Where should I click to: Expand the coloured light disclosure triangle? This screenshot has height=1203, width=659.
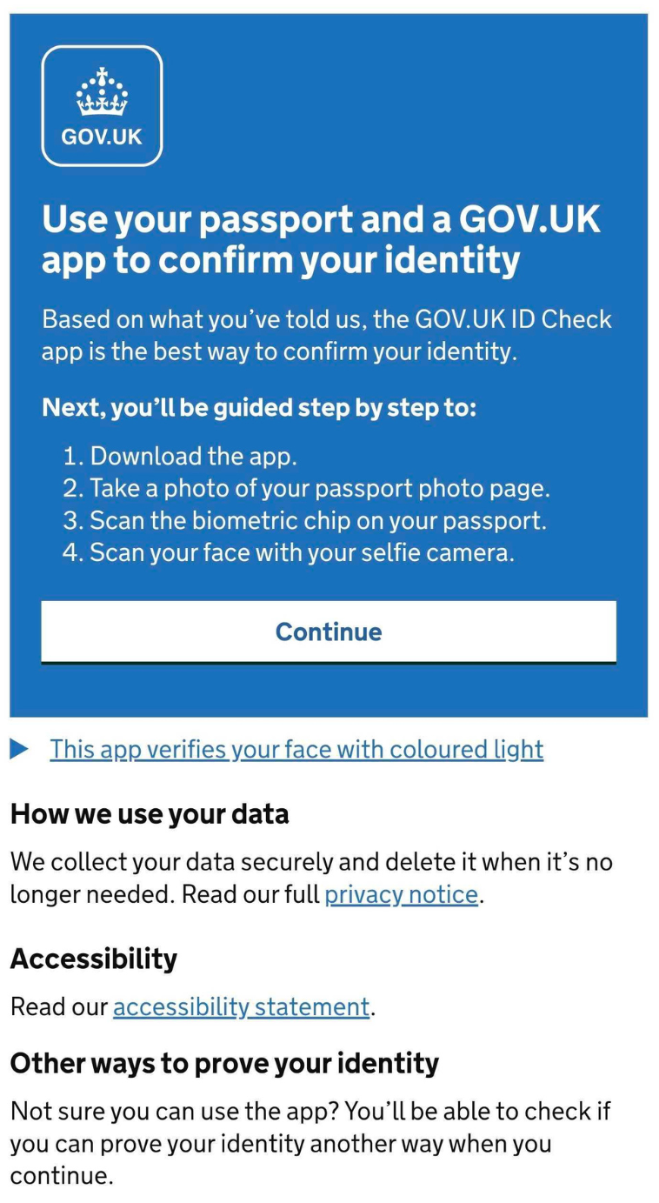point(19,748)
